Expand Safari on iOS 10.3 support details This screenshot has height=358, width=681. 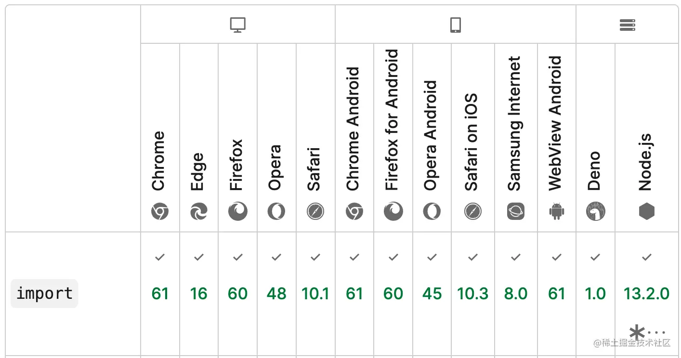(472, 294)
